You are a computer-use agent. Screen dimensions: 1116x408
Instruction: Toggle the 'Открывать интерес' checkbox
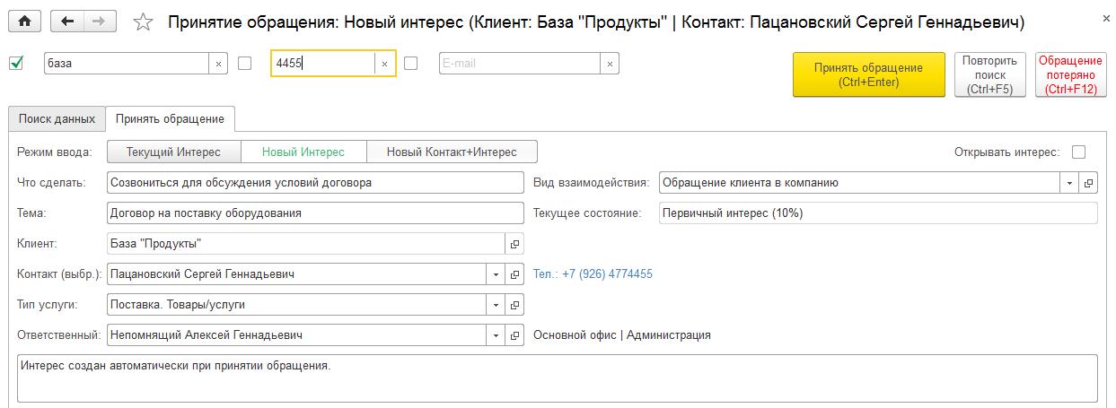(x=1078, y=152)
